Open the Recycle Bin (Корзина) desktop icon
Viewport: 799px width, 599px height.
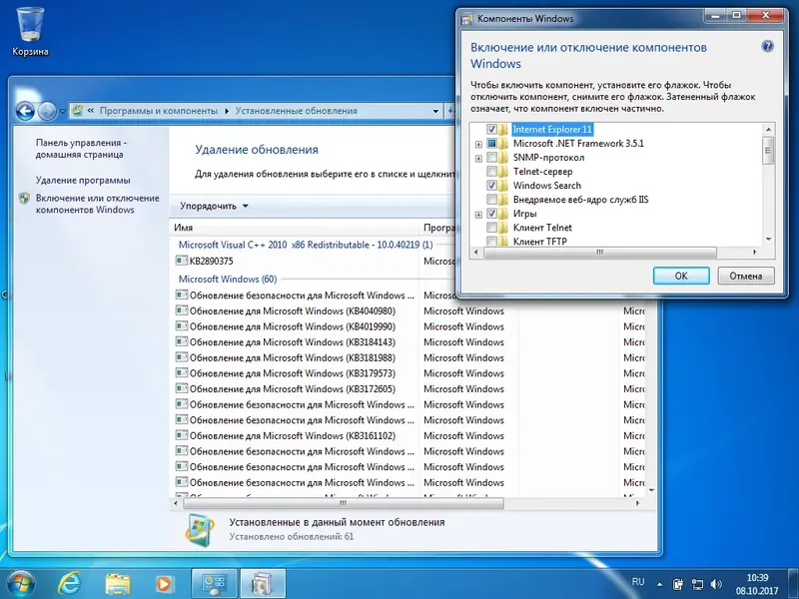coord(30,31)
